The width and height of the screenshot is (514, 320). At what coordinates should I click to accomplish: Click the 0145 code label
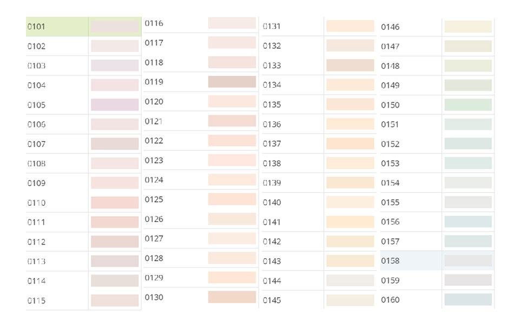pos(272,300)
